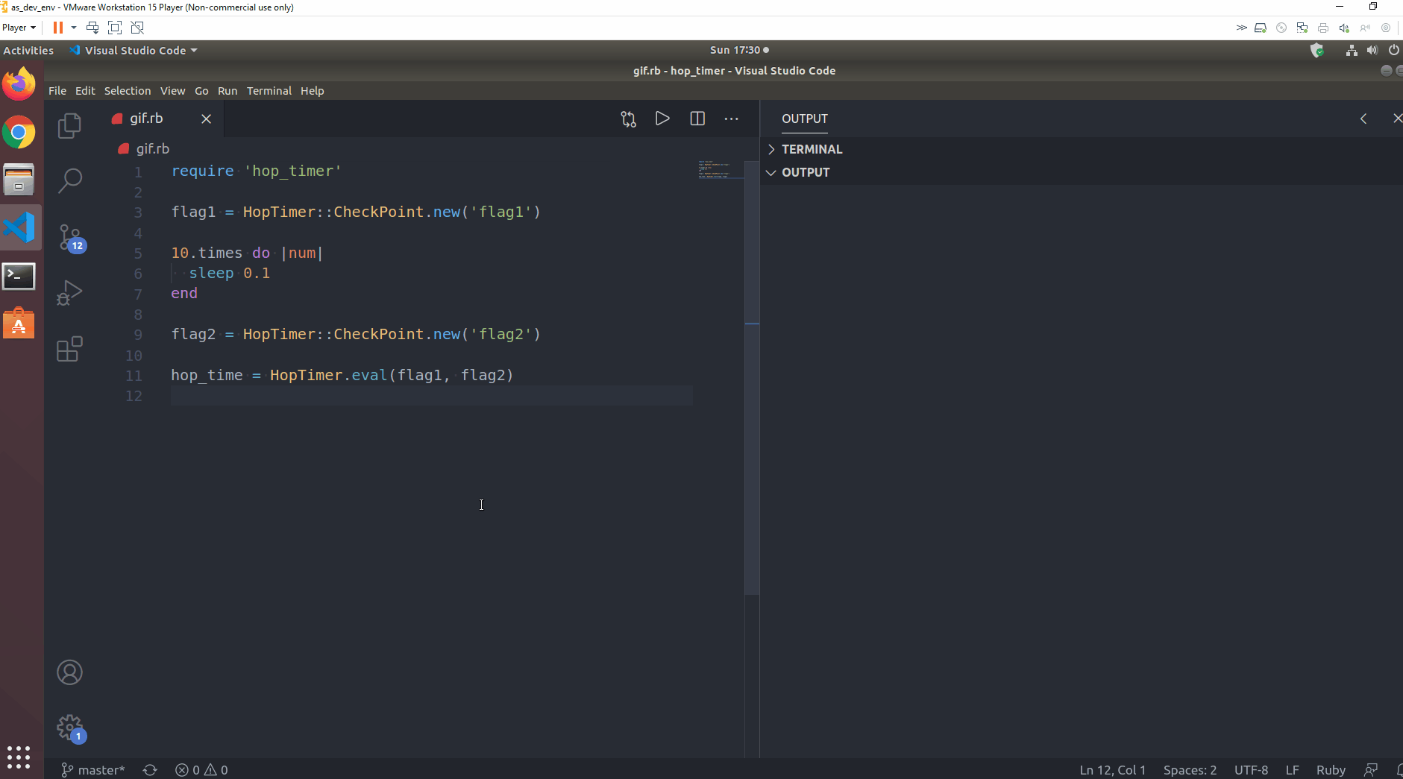Viewport: 1403px width, 779px height.
Task: Show Applications grid in the dock
Action: pos(19,757)
